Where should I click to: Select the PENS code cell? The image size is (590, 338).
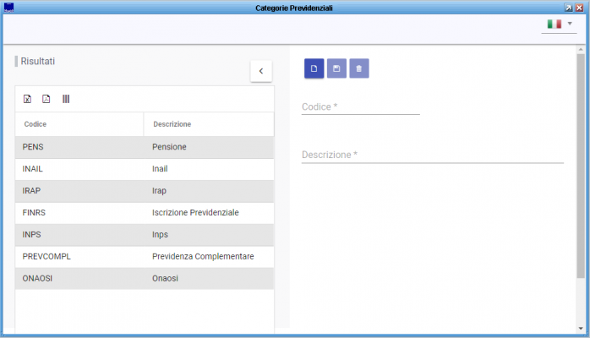(x=79, y=147)
